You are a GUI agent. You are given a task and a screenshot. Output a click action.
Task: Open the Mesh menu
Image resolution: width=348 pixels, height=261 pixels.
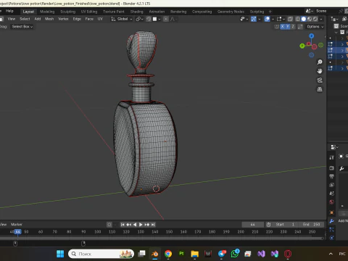[49, 19]
